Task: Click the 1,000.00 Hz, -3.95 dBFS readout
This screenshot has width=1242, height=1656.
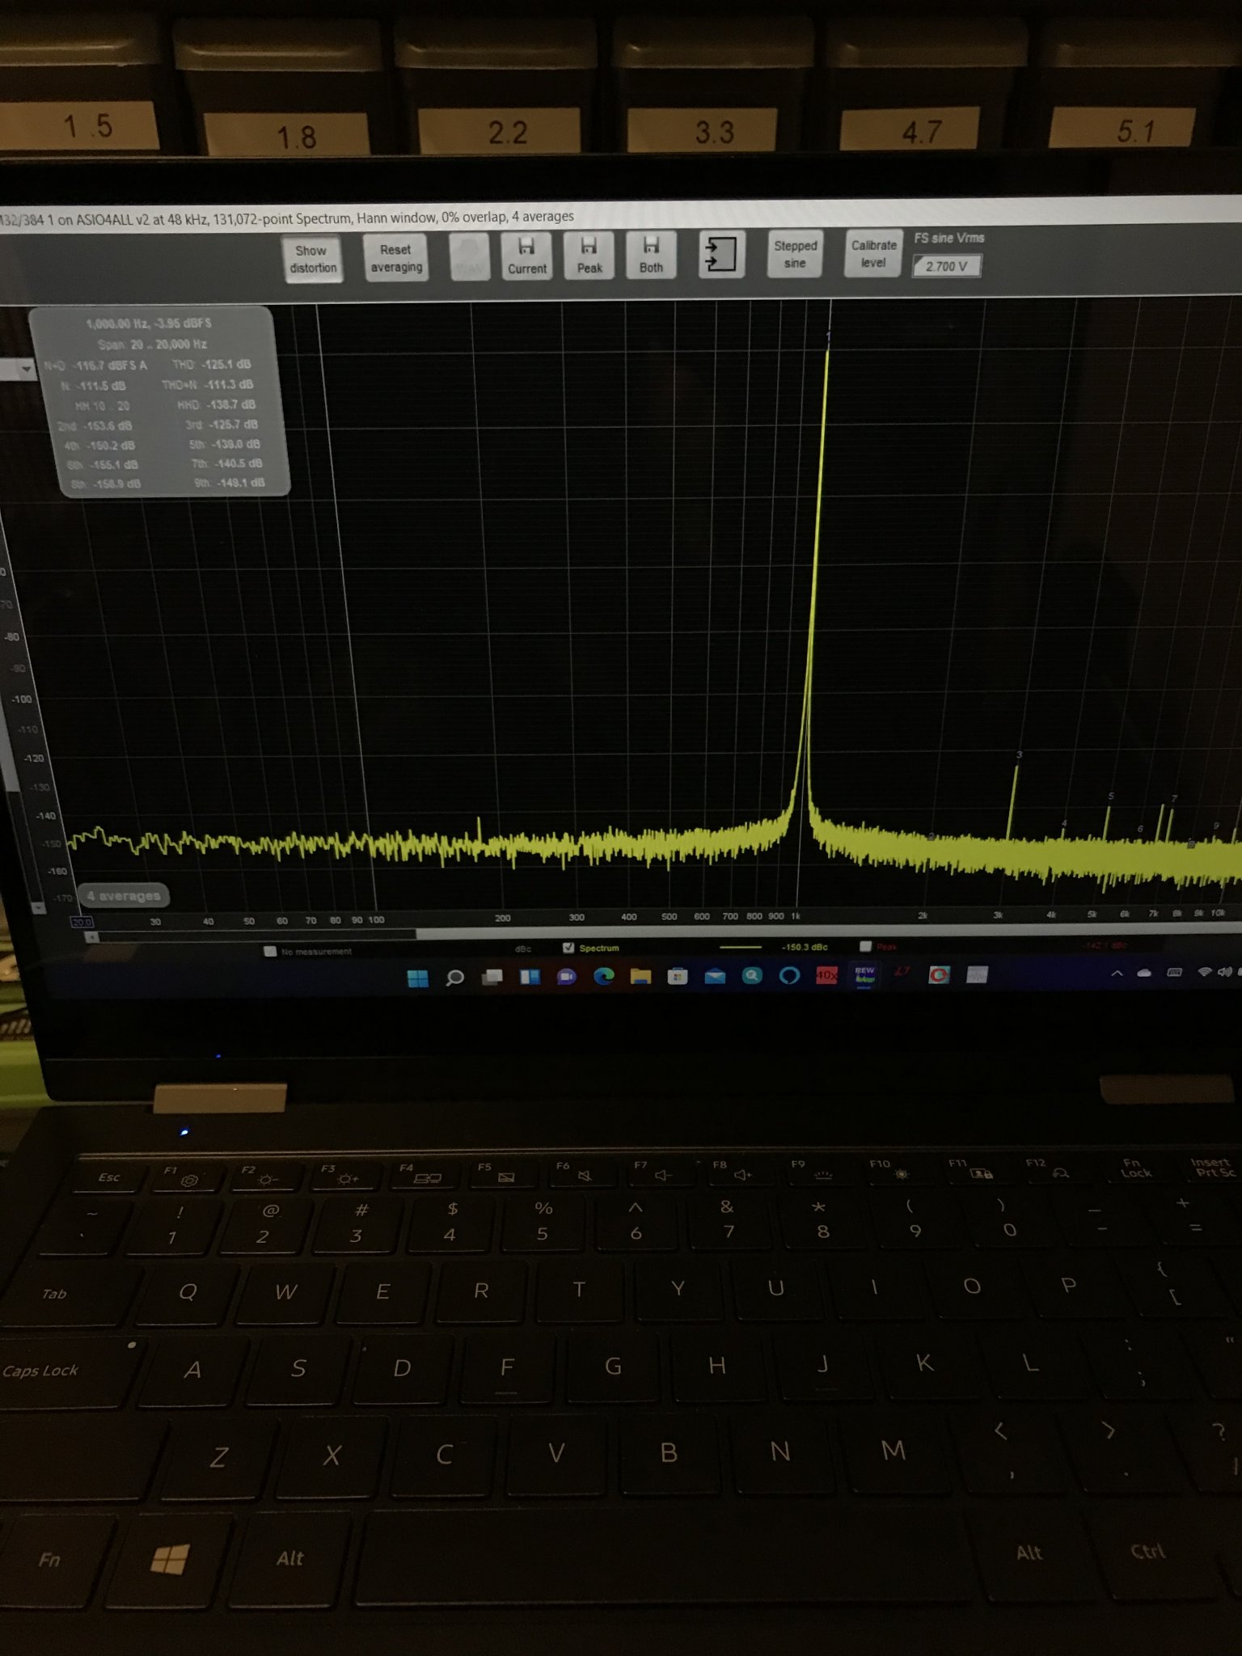Action: click(x=149, y=323)
